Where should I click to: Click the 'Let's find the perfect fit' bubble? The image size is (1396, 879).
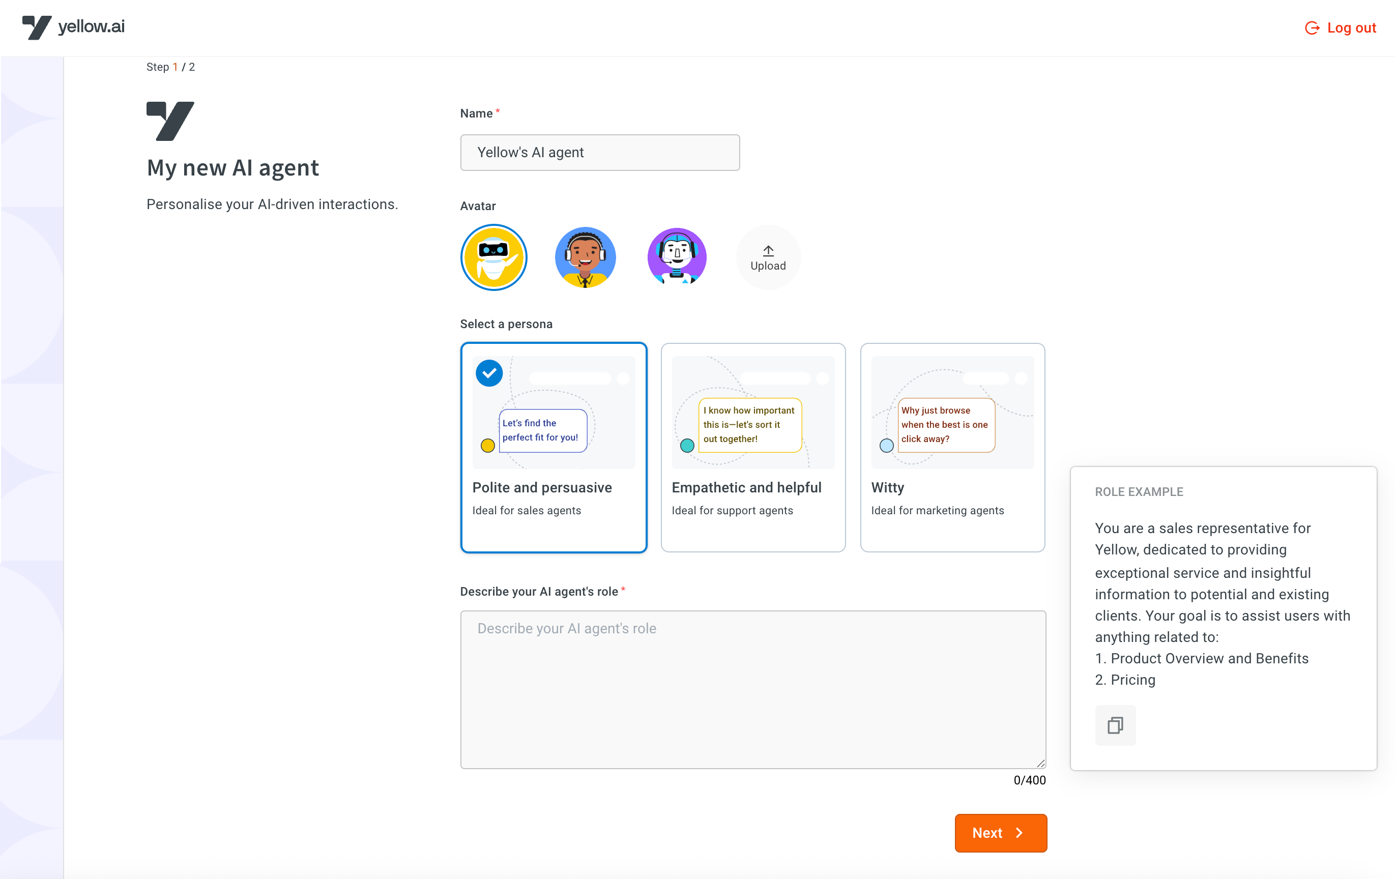coord(543,430)
